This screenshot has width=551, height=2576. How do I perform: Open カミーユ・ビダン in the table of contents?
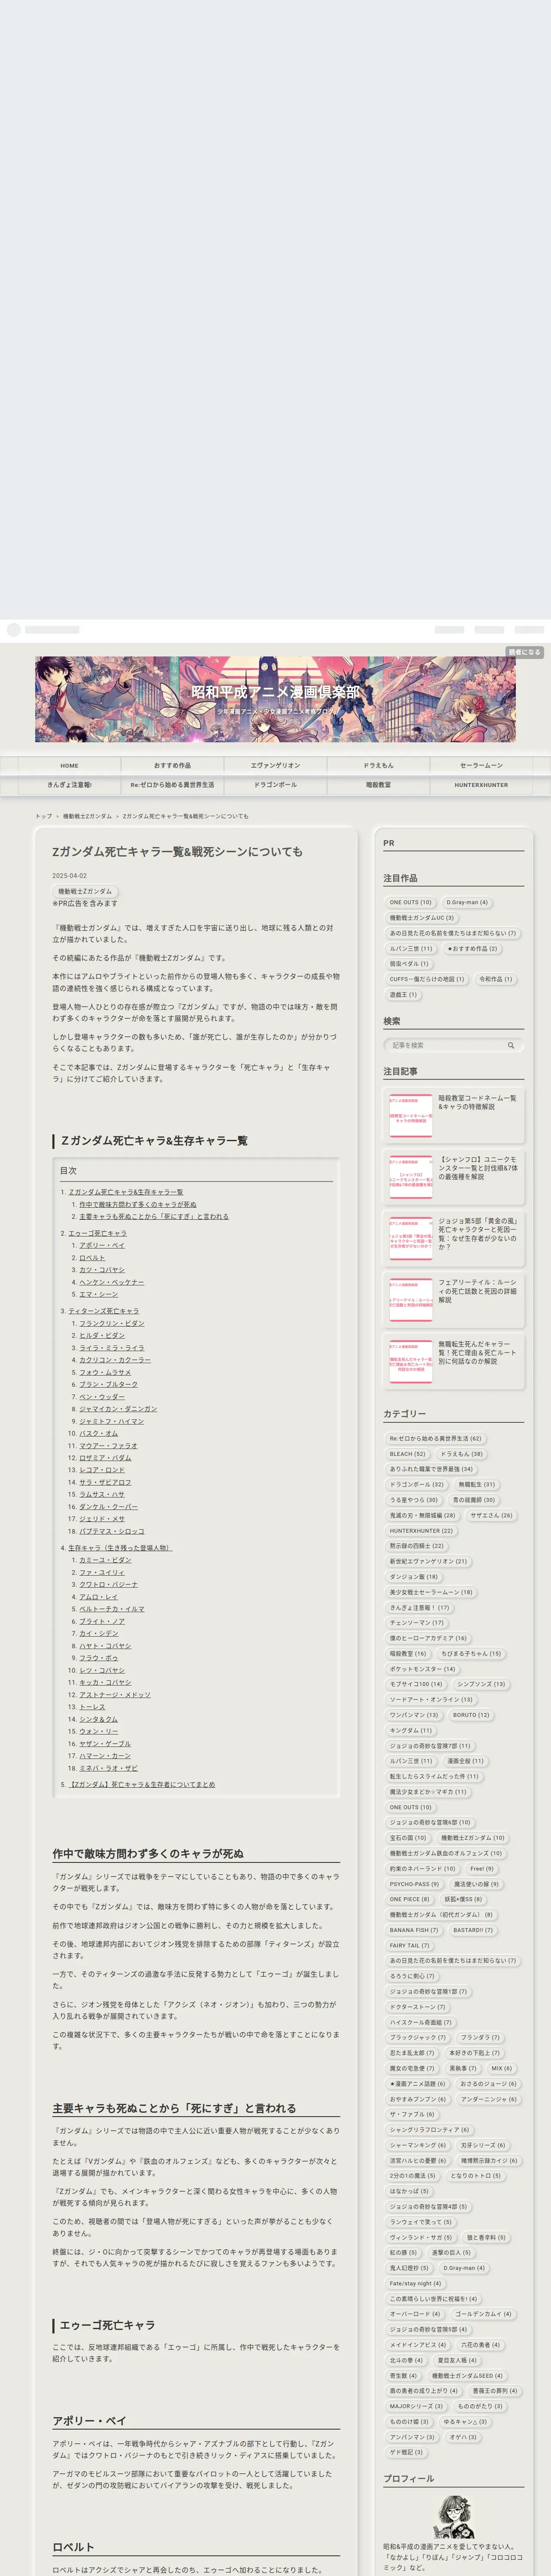point(105,1560)
